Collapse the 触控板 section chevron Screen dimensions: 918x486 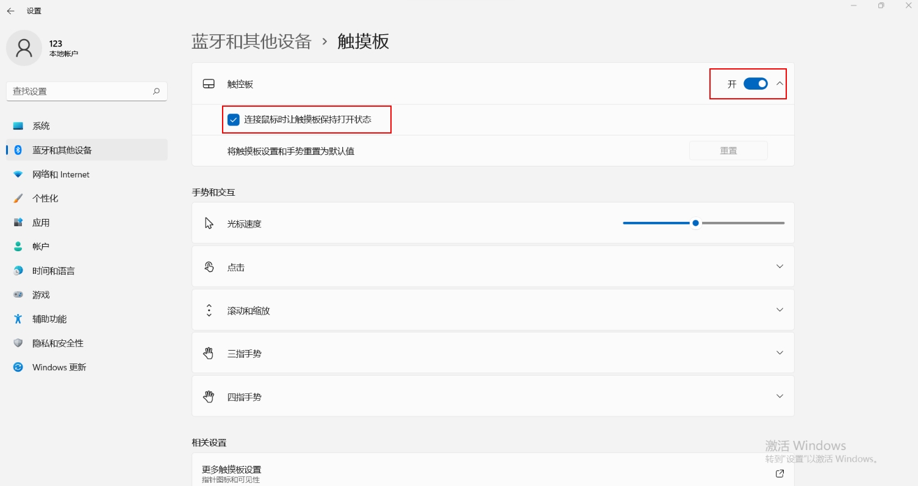(x=780, y=84)
